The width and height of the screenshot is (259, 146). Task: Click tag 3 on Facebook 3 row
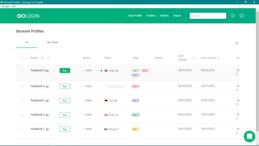[135, 100]
